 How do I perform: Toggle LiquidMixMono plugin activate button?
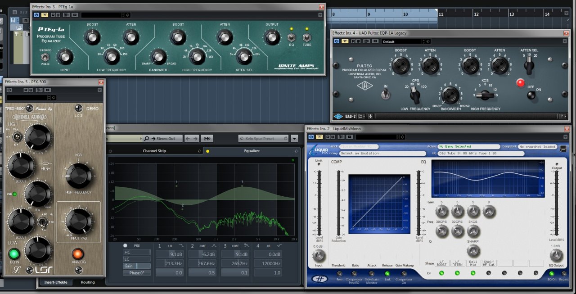pyautogui.click(x=310, y=136)
